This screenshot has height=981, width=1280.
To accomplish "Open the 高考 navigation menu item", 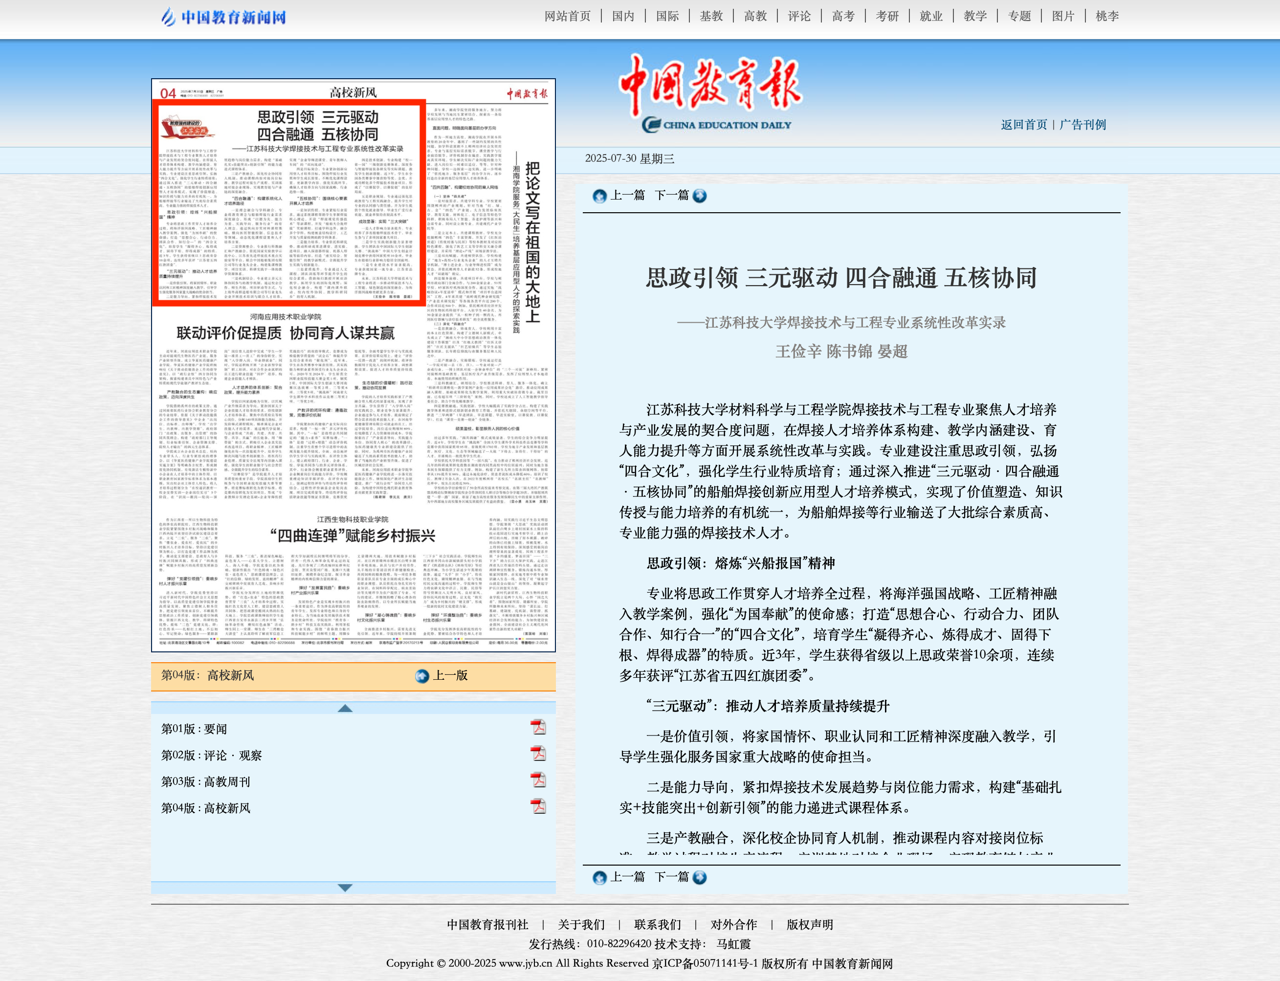I will tap(843, 16).
